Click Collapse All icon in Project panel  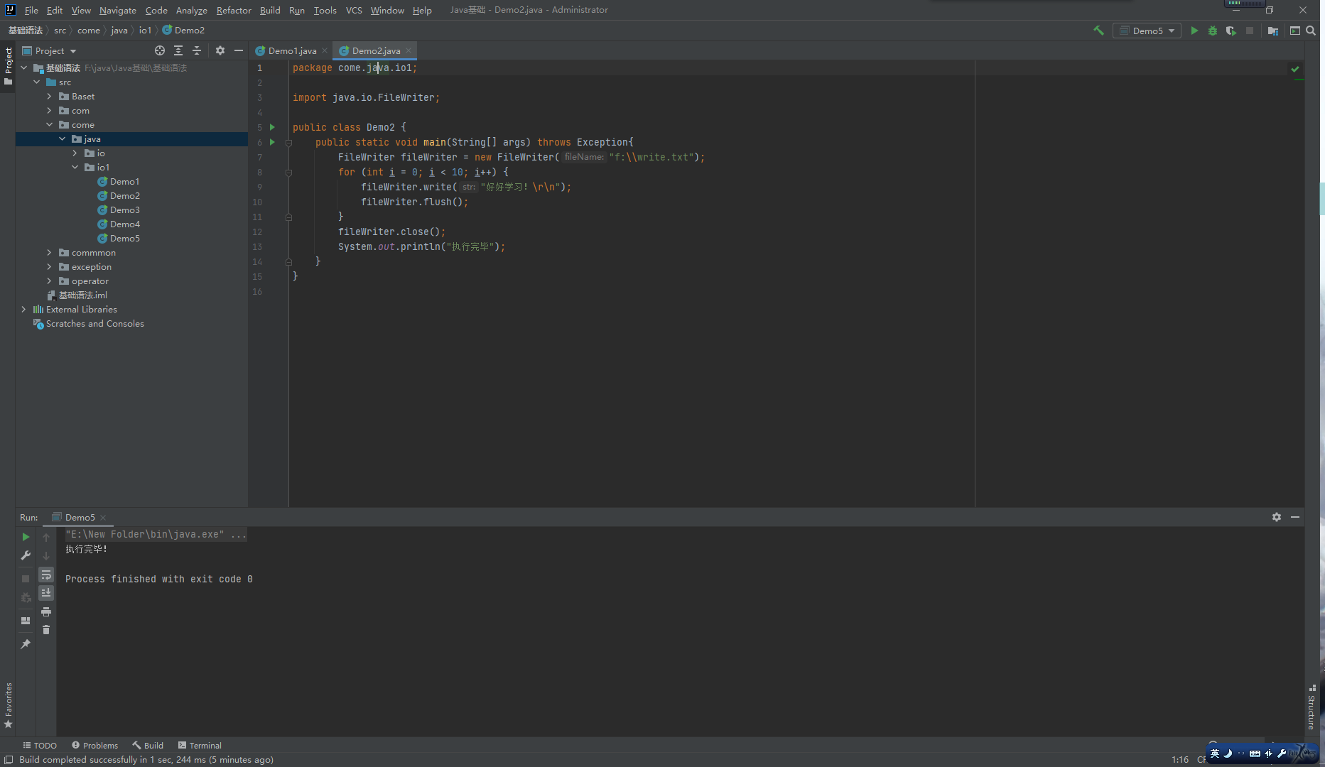coord(197,50)
